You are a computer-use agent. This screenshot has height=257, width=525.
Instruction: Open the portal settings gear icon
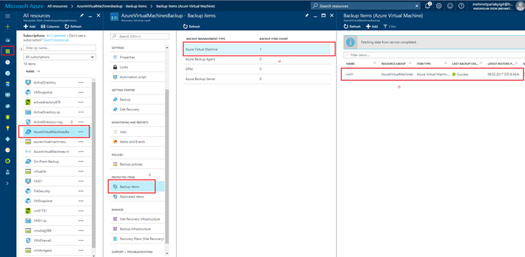coord(439,6)
